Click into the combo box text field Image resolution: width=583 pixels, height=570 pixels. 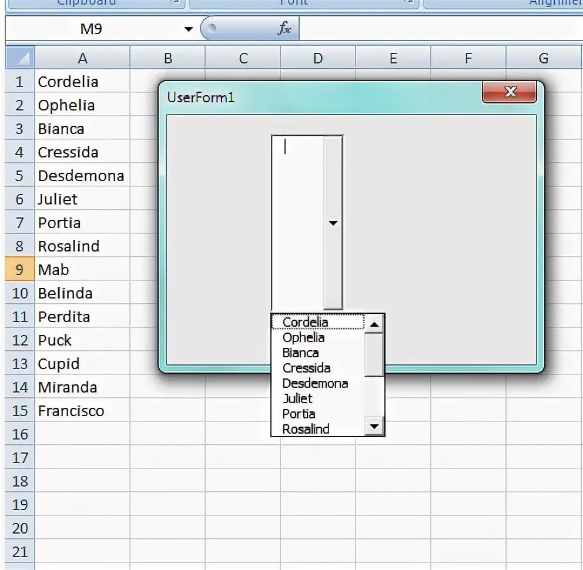pyautogui.click(x=298, y=223)
